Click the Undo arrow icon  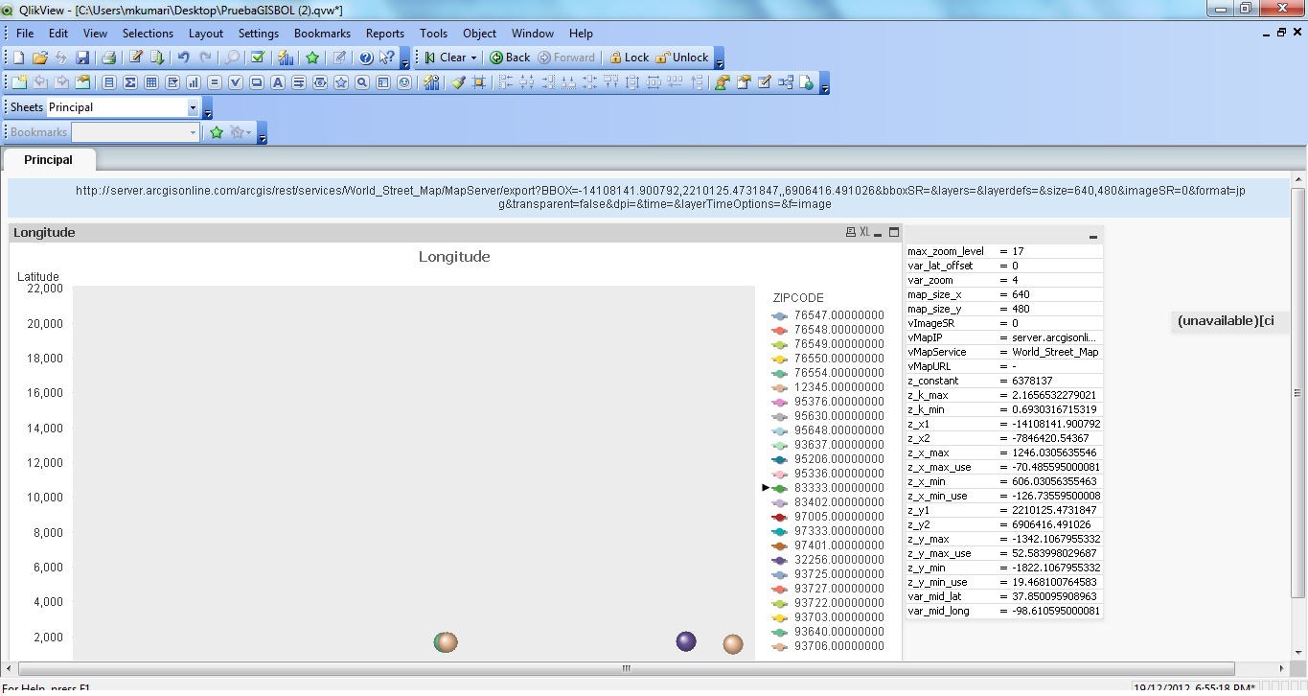click(x=183, y=58)
